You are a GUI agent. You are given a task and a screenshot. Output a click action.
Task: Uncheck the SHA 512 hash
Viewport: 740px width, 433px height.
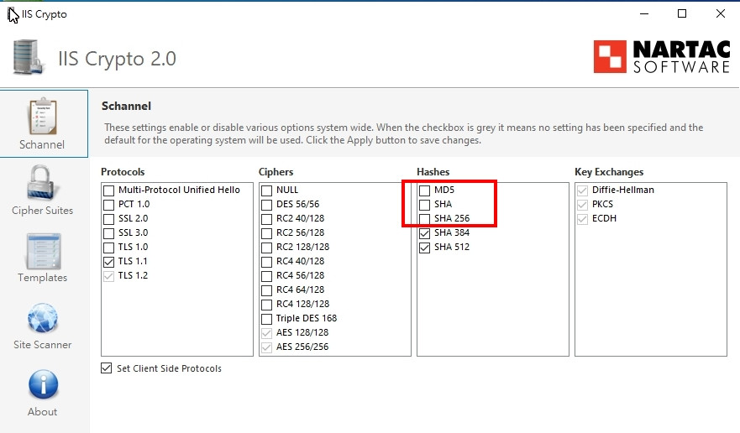425,248
